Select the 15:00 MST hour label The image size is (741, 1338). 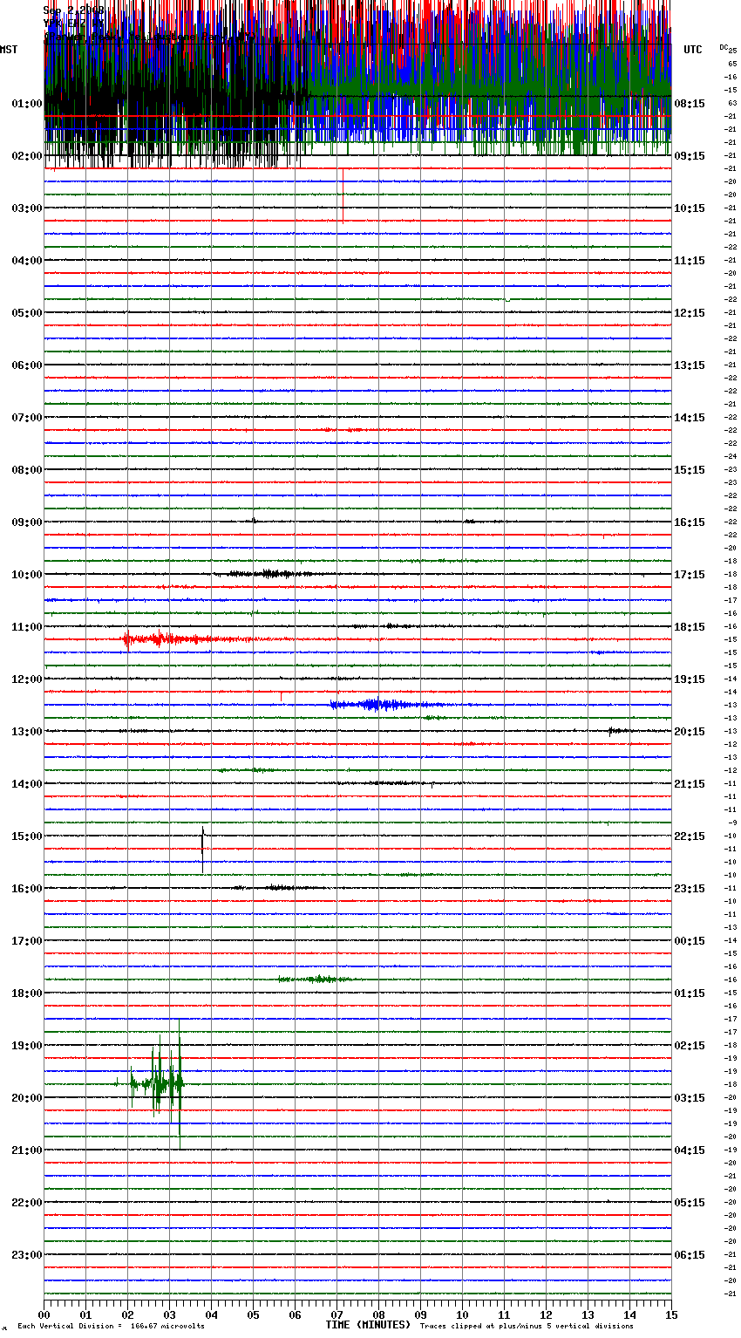[x=27, y=836]
